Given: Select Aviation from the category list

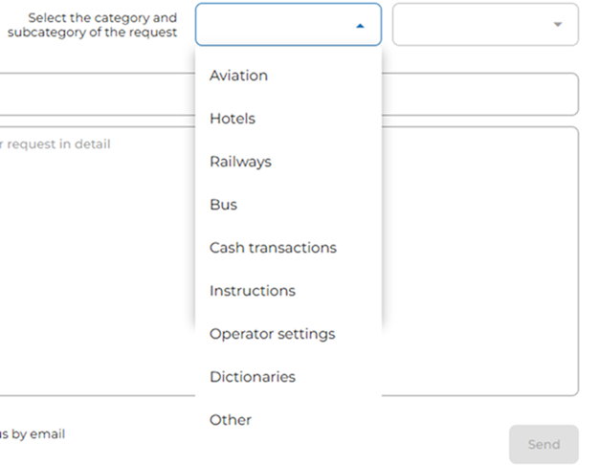Looking at the screenshot, I should click(x=238, y=76).
